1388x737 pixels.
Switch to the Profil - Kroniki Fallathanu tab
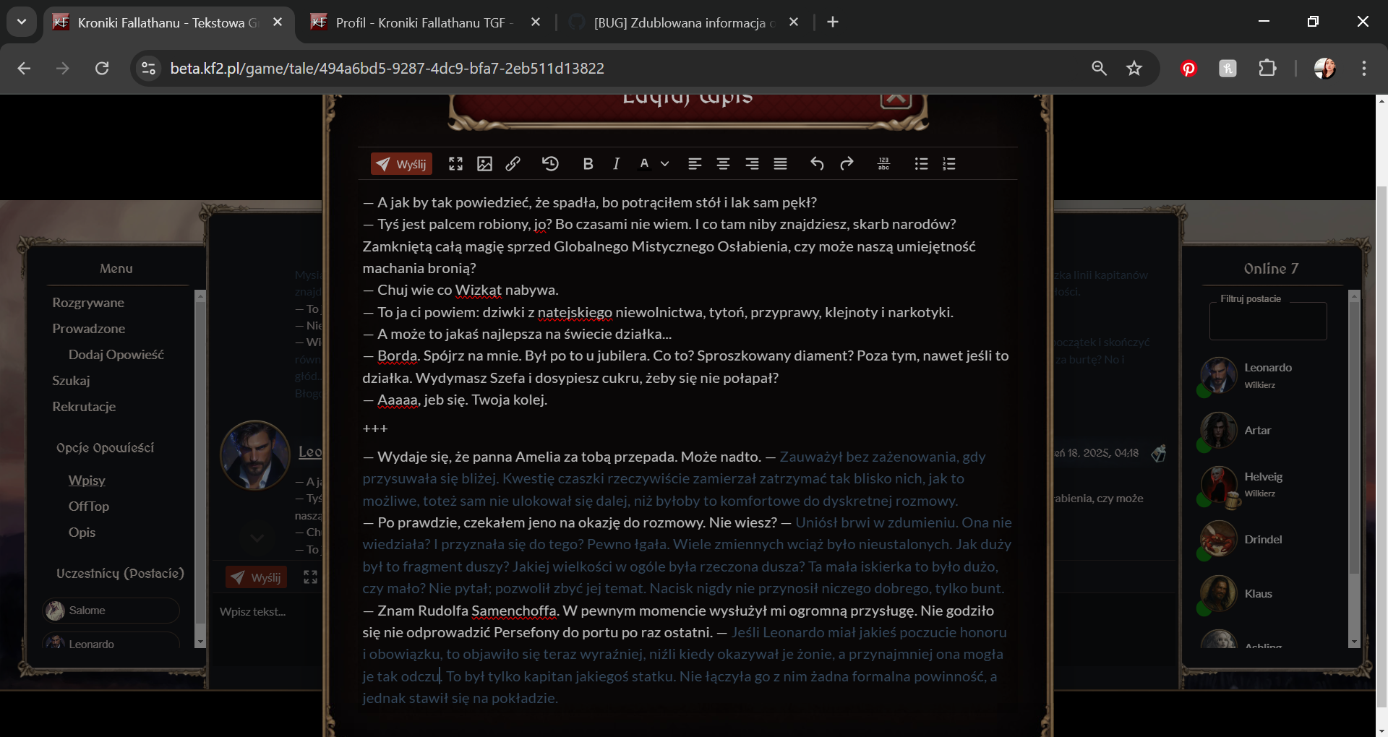(423, 22)
